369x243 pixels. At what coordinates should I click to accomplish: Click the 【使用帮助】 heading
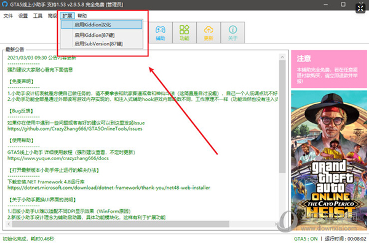(22, 141)
